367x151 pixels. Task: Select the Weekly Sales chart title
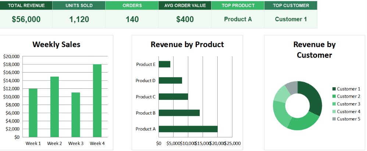(56, 44)
